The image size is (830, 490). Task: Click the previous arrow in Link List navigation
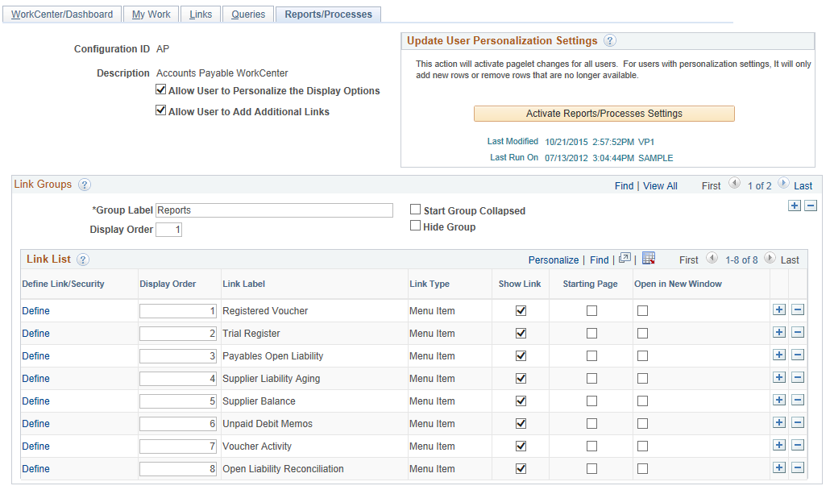(712, 260)
